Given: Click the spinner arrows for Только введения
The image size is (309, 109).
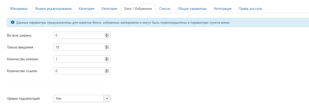Looking at the screenshot, I should click(x=107, y=47).
